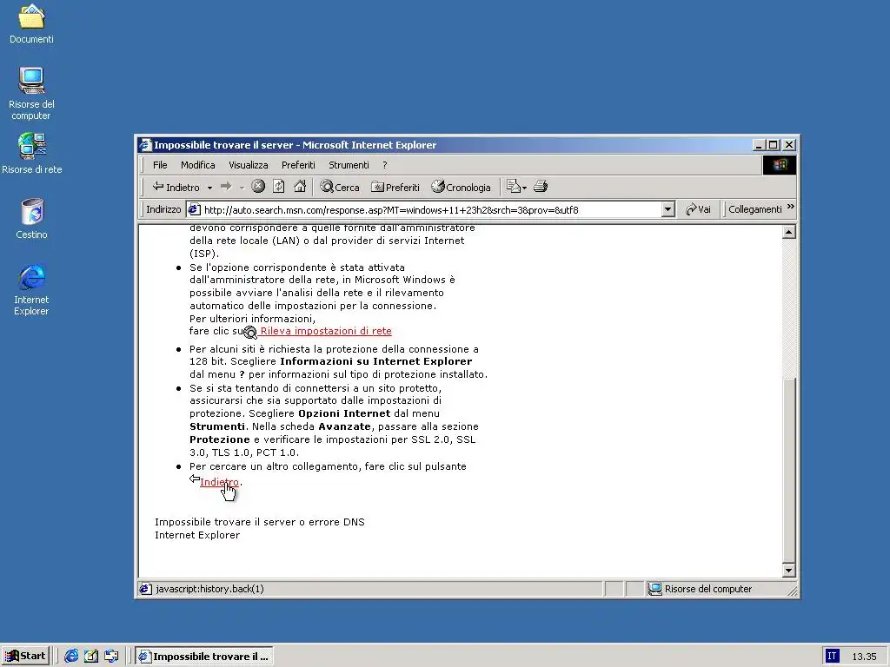The image size is (890, 667).
Task: Select the Cestino recycle bin icon
Action: point(31,219)
